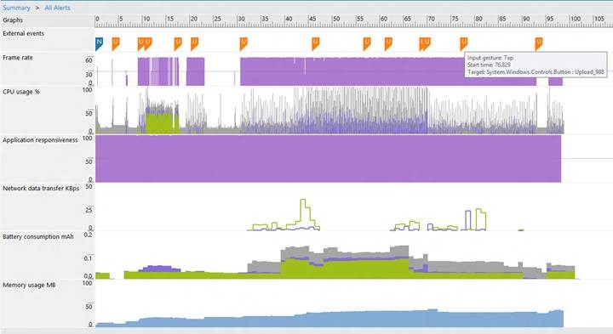613x334 pixels.
Task: Go back to the Summary breadcrumb
Action: pos(16,8)
